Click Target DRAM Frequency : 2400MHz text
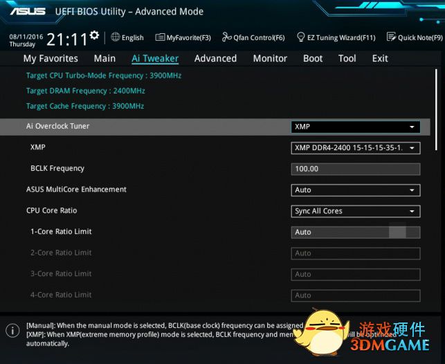 85,91
